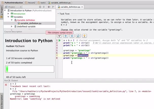Viewport: 154px width, 109px height.
Task: Go to next task arrow button
Action: point(72,36)
